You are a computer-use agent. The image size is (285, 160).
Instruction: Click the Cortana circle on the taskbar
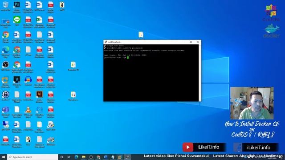coord(61,157)
